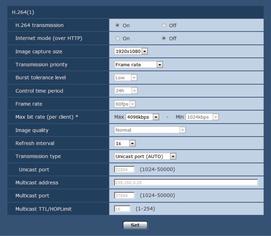271x236 pixels.
Task: Open the Image capture size dropdown
Action: [x=131, y=52]
